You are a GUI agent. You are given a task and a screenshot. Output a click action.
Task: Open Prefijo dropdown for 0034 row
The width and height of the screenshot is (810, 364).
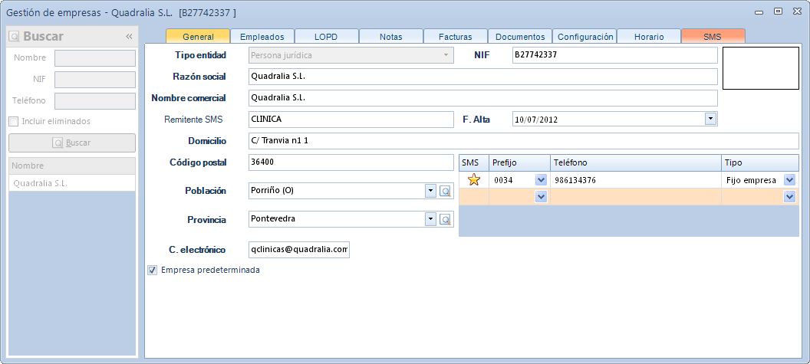pyautogui.click(x=541, y=180)
